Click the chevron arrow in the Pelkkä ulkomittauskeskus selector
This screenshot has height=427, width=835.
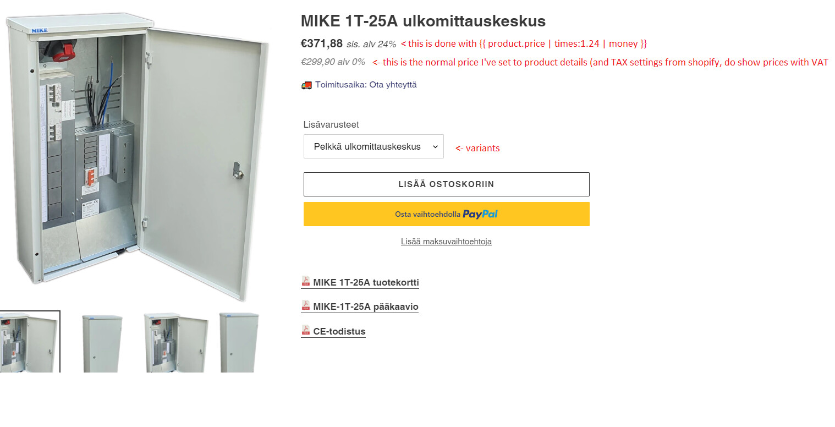point(435,147)
